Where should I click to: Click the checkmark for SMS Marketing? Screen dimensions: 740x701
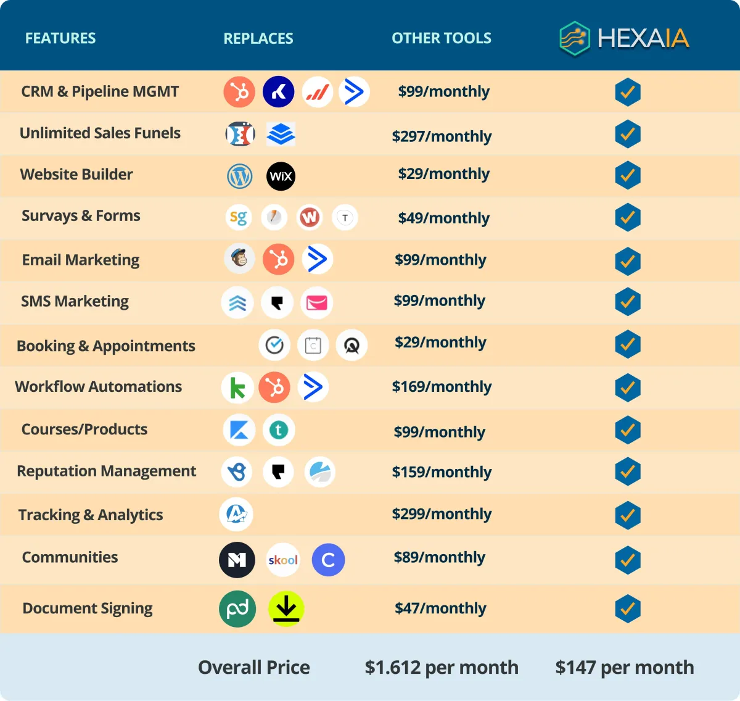(628, 302)
